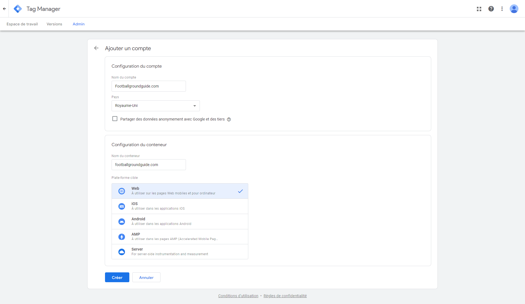Click the Annuler button
The image size is (525, 304).
[146, 277]
